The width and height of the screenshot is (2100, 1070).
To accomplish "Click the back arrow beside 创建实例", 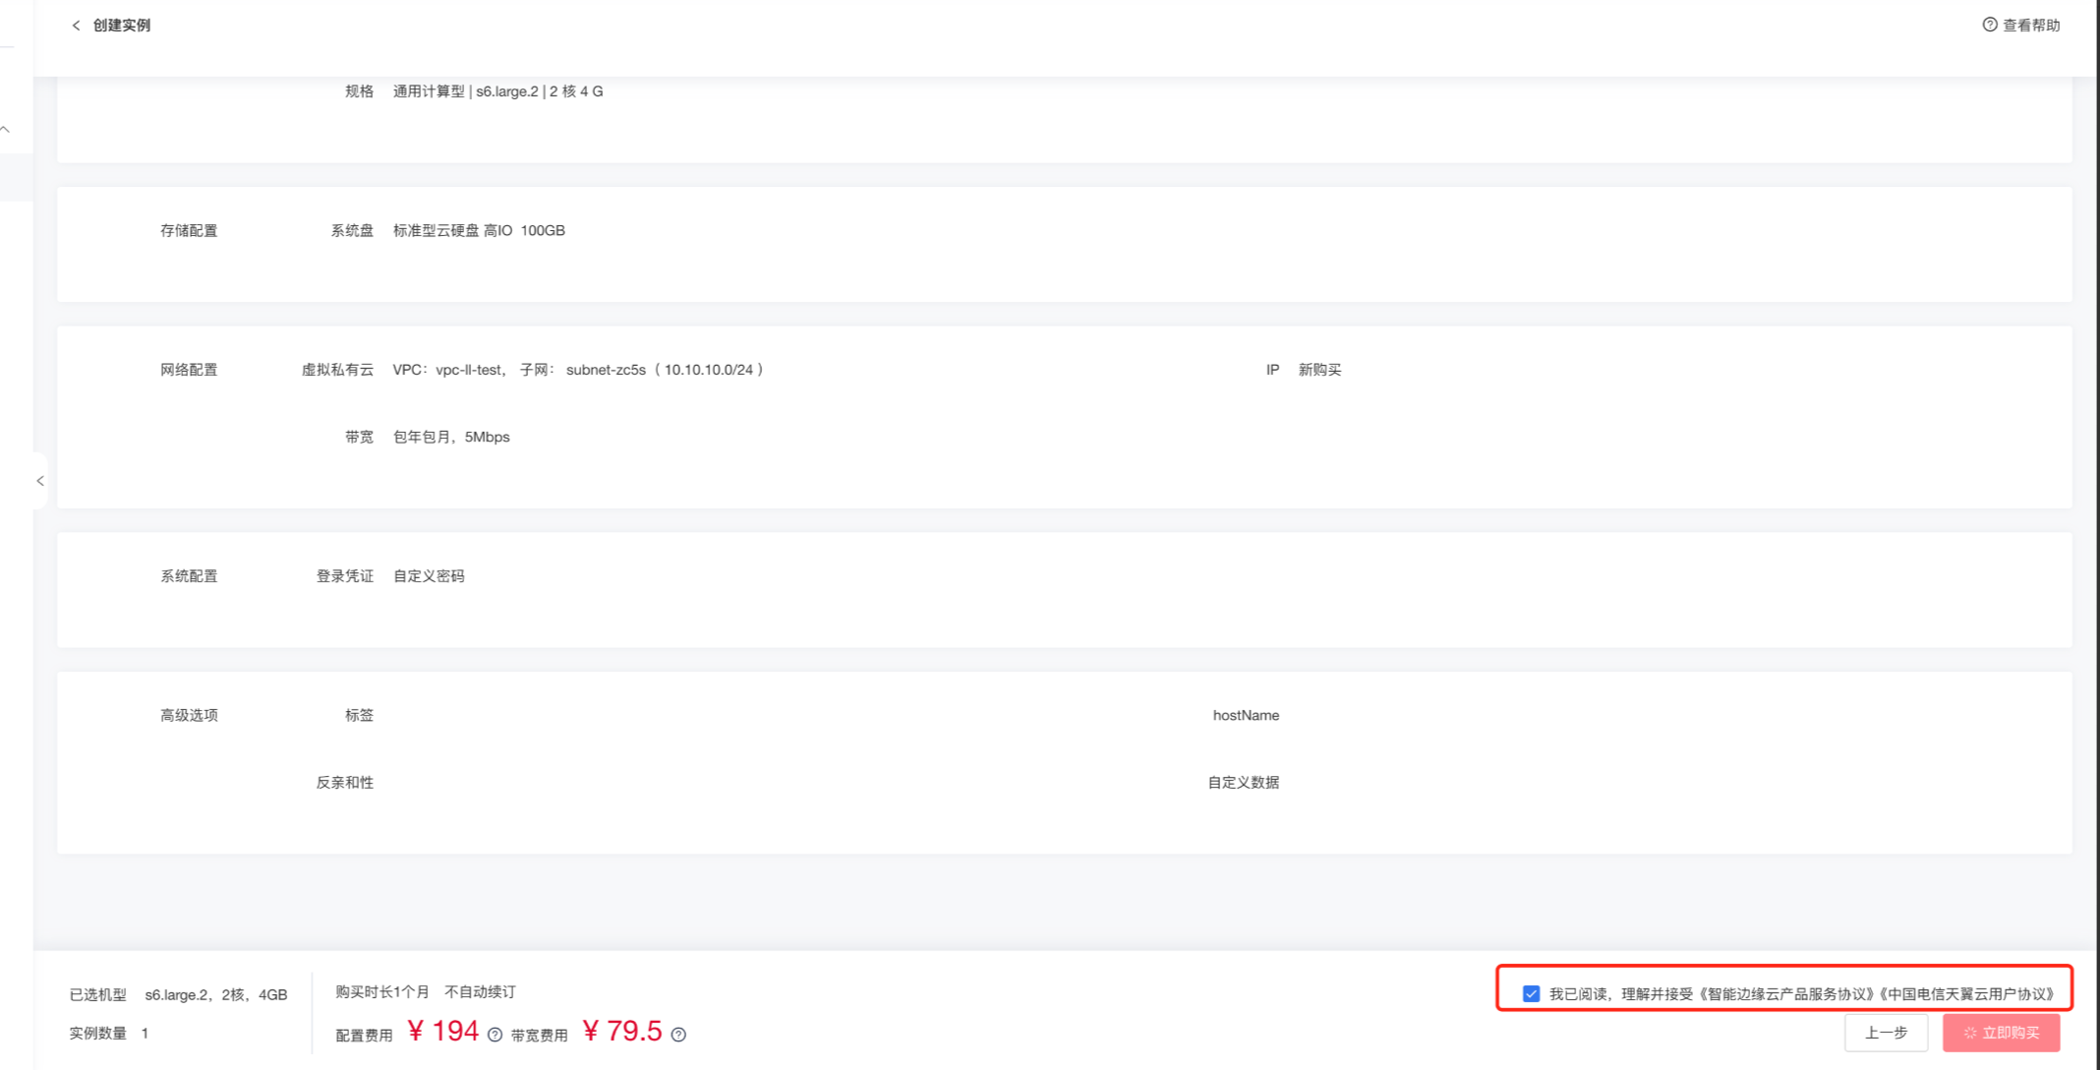I will [76, 26].
